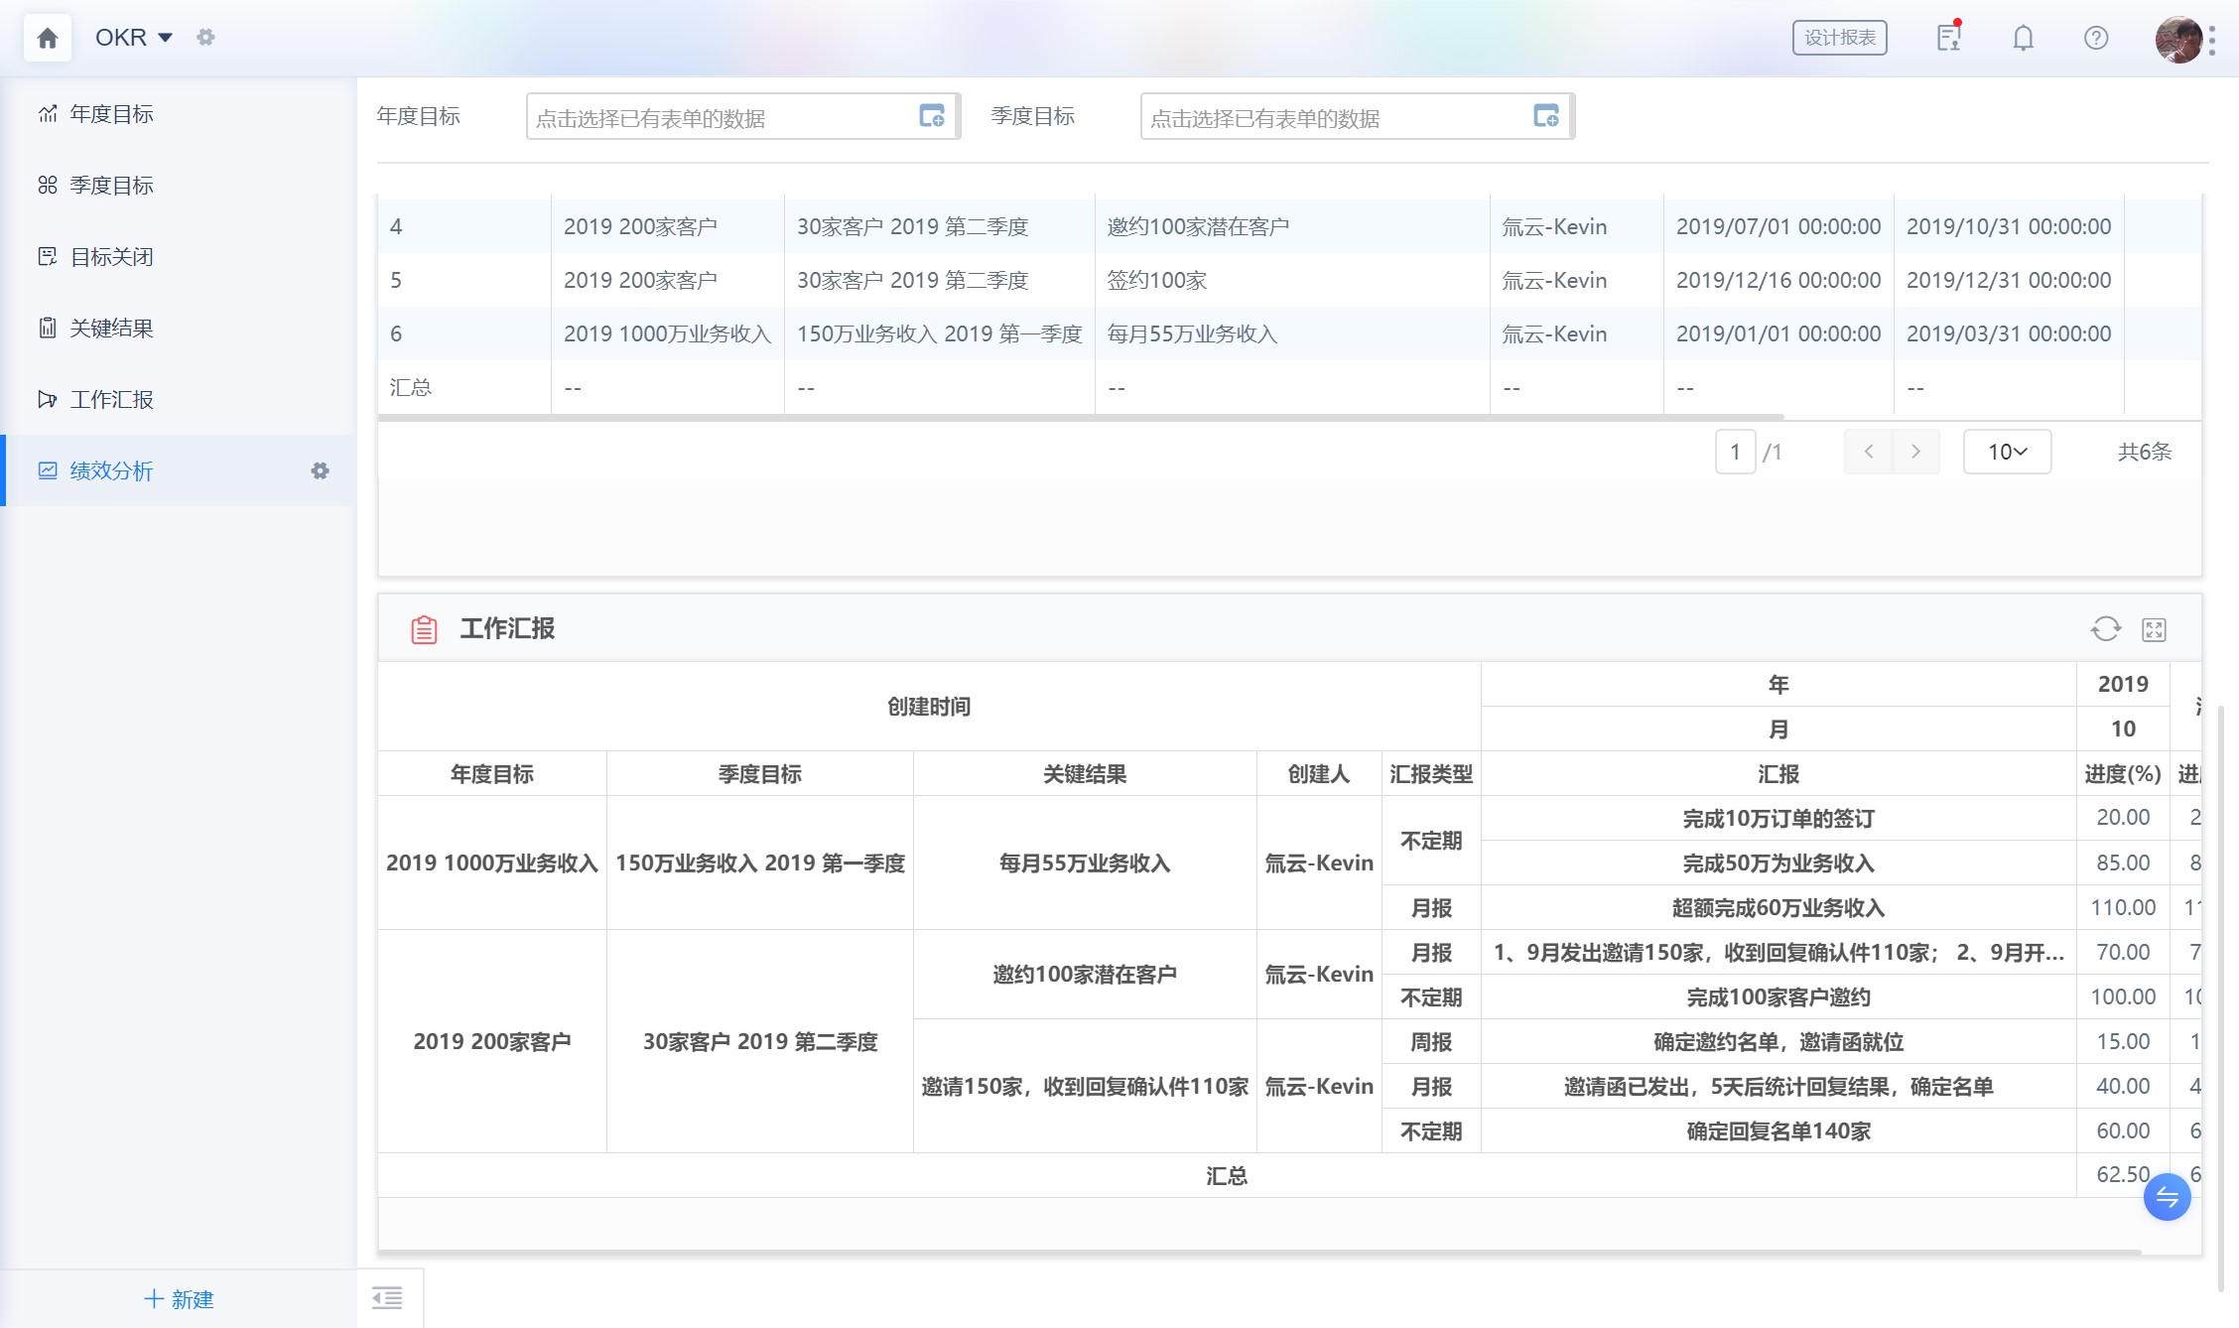Click the 创建时间 header in 工作汇报
The width and height of the screenshot is (2239, 1328).
point(929,707)
